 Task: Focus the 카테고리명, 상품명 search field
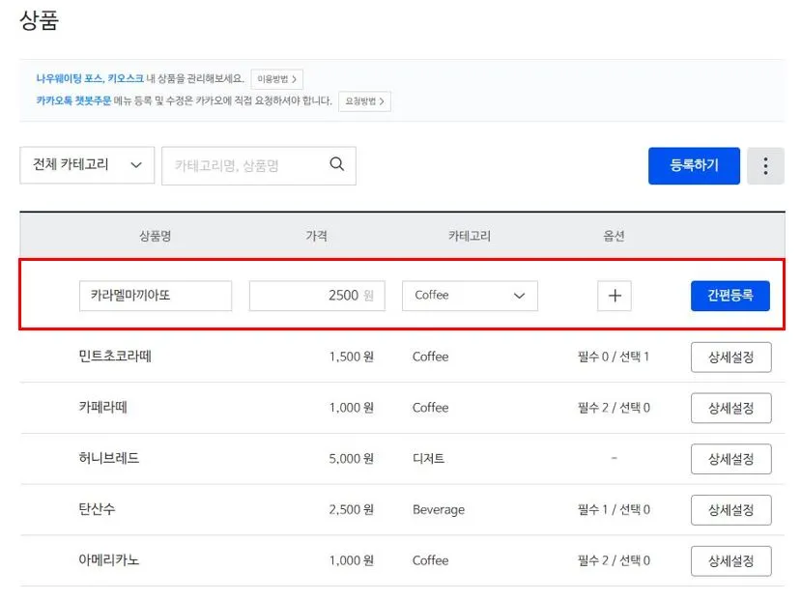point(259,166)
